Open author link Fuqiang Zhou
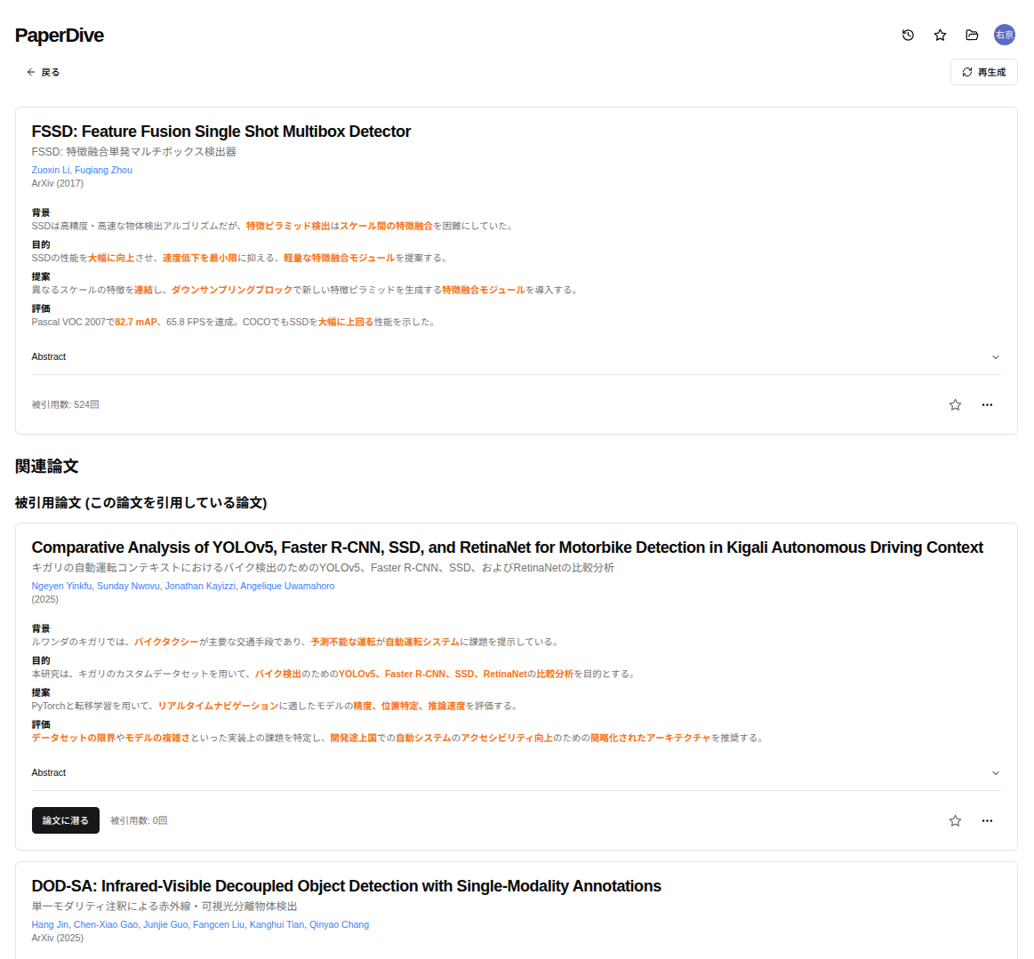This screenshot has width=1034, height=959. tap(103, 170)
